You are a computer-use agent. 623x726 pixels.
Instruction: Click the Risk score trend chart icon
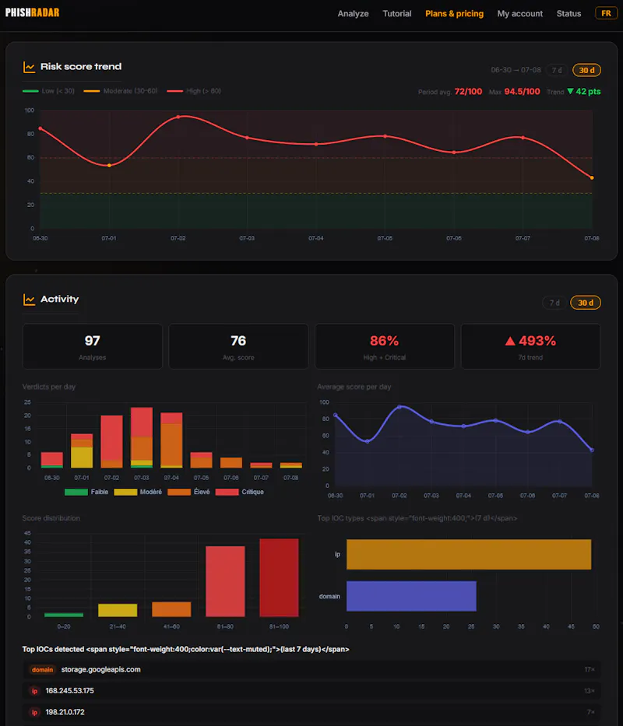point(30,67)
